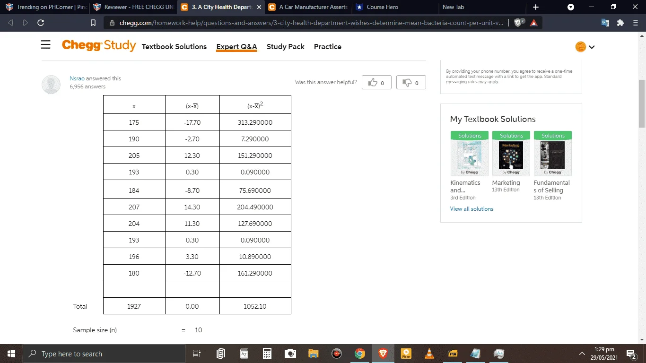Click the x value 207 cell
This screenshot has height=363, width=646.
134,207
